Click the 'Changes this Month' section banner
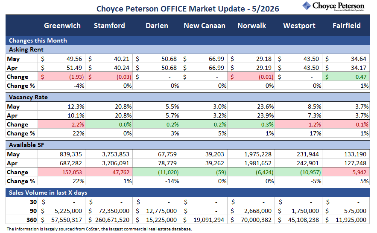The height and width of the screenshot is (233, 377). click(x=187, y=40)
